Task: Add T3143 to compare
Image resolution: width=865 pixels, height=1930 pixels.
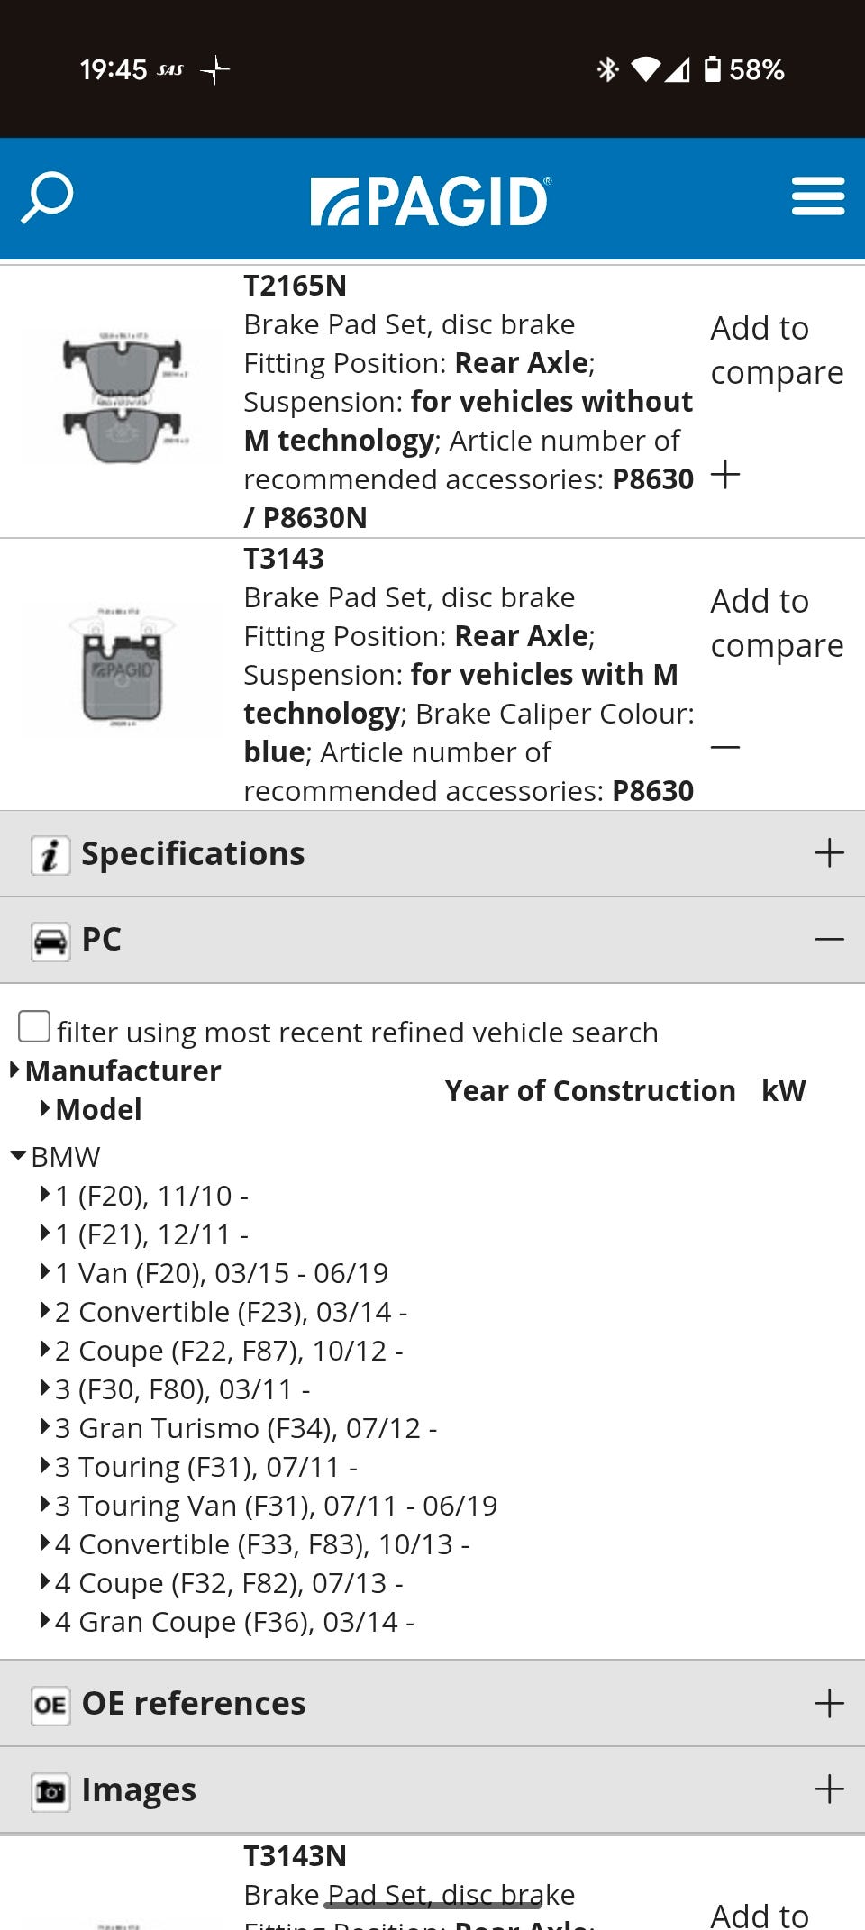Action: click(x=777, y=624)
